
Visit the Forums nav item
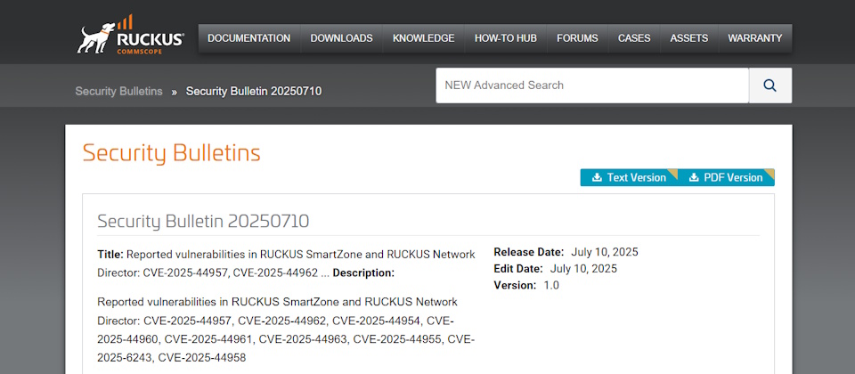click(x=577, y=38)
